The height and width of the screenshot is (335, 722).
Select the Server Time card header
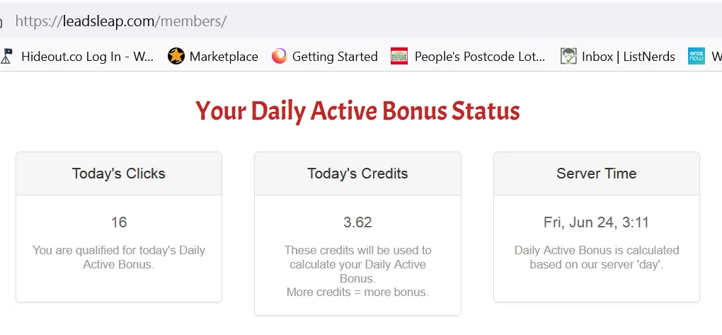point(596,174)
